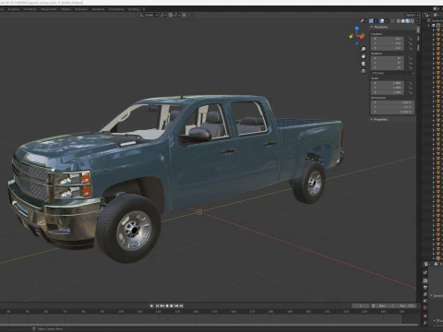
Task: Click the timeline End frame field
Action: coord(406,306)
